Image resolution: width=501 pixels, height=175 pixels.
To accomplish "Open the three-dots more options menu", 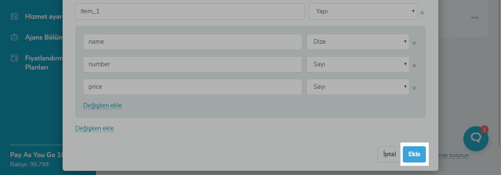I will coord(475,18).
